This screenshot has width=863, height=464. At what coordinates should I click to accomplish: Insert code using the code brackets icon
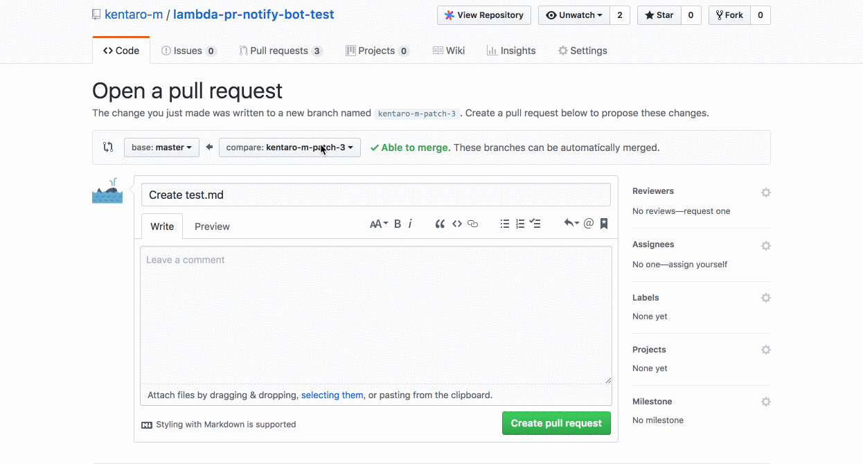click(457, 224)
